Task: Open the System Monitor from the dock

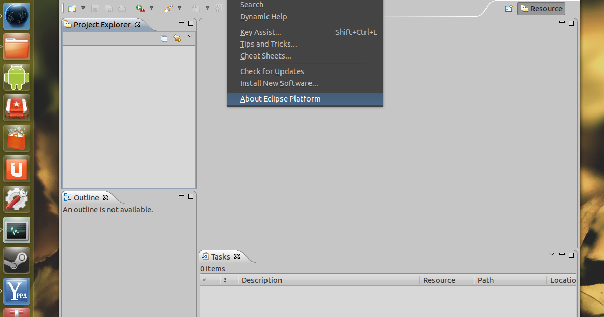Action: coord(16,230)
